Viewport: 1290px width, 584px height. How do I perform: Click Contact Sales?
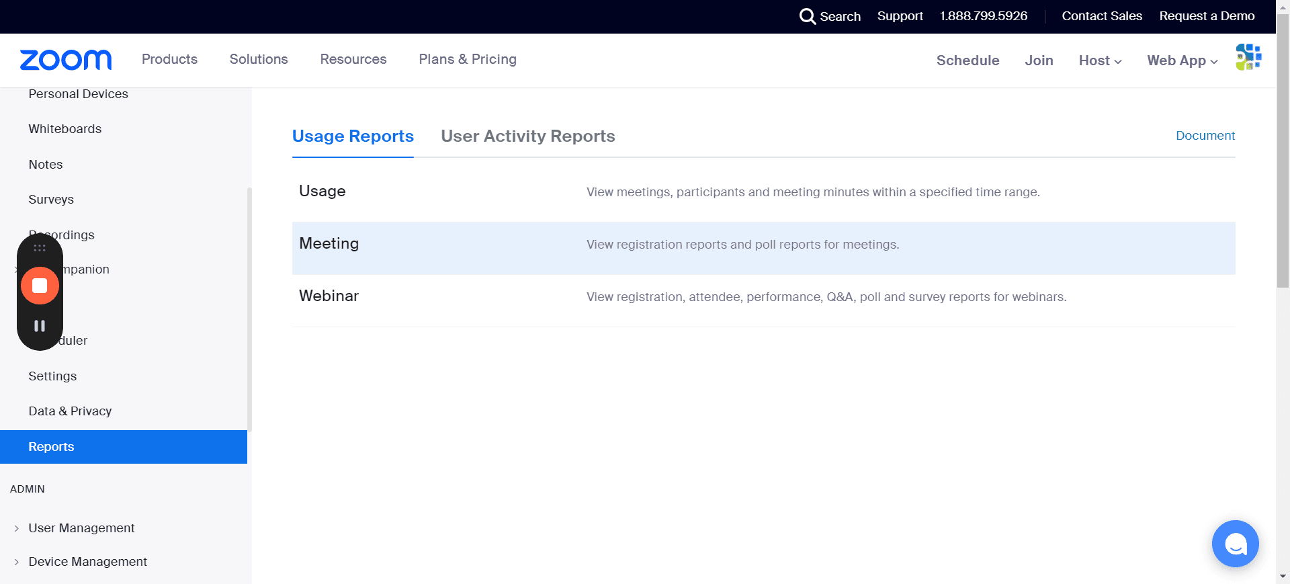[x=1102, y=16]
